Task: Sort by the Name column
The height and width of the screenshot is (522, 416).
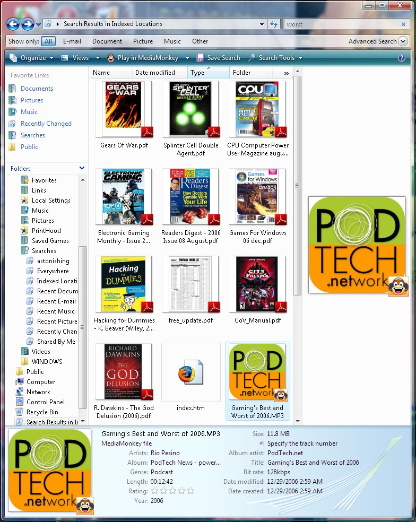Action: [110, 73]
